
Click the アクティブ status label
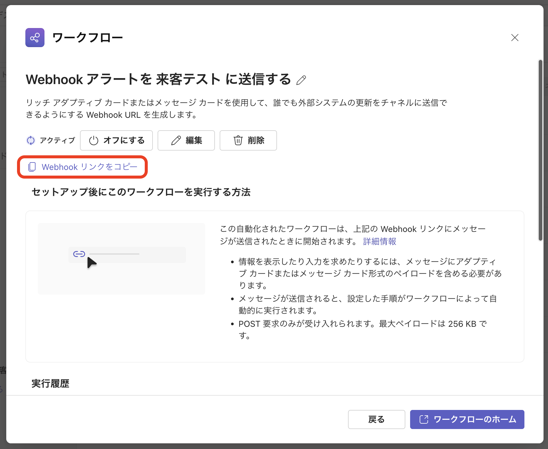(57, 140)
